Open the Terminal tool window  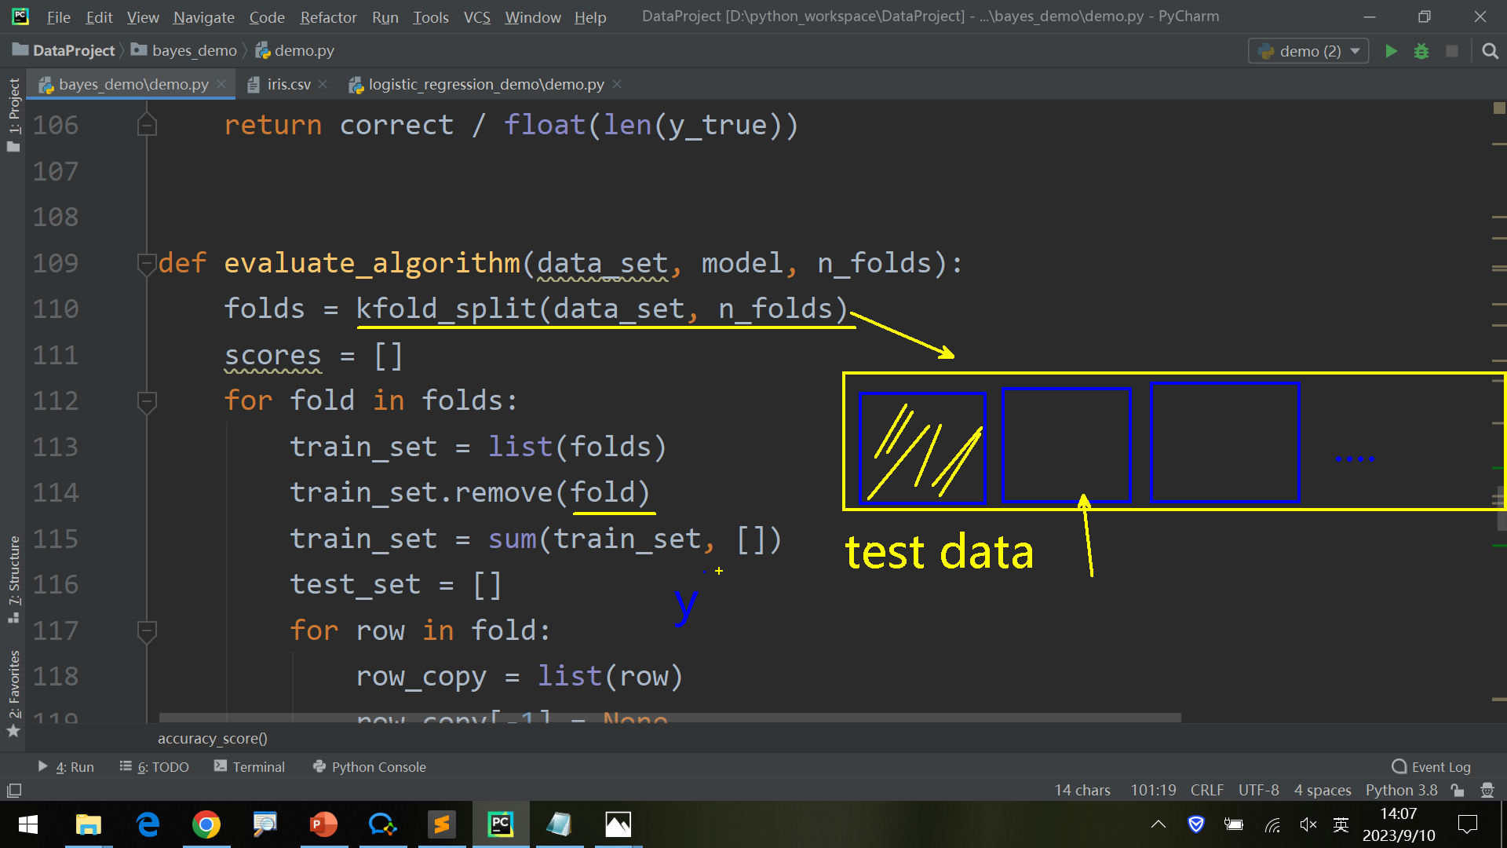(250, 766)
